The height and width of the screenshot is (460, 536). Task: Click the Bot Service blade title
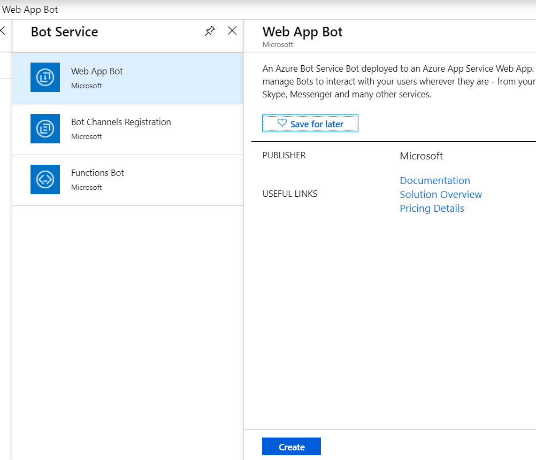click(x=64, y=32)
